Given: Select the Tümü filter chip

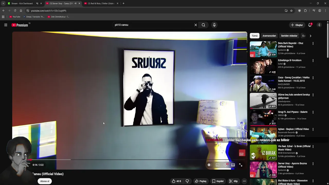Looking at the screenshot, I should point(254,36).
